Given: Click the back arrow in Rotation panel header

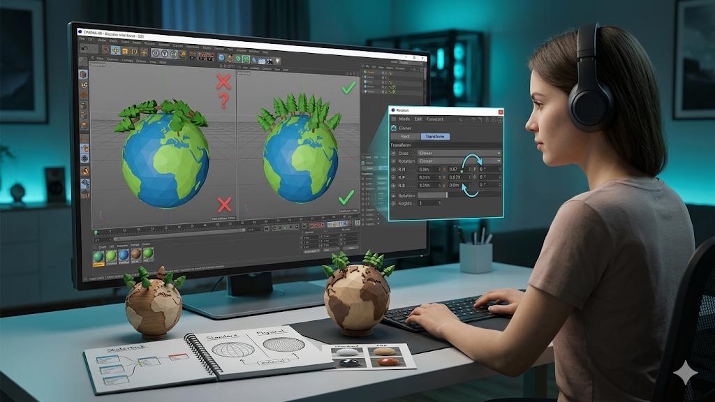Looking at the screenshot, I should coord(460,119).
